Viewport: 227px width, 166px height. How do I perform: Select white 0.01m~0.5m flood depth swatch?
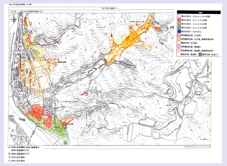179,16
